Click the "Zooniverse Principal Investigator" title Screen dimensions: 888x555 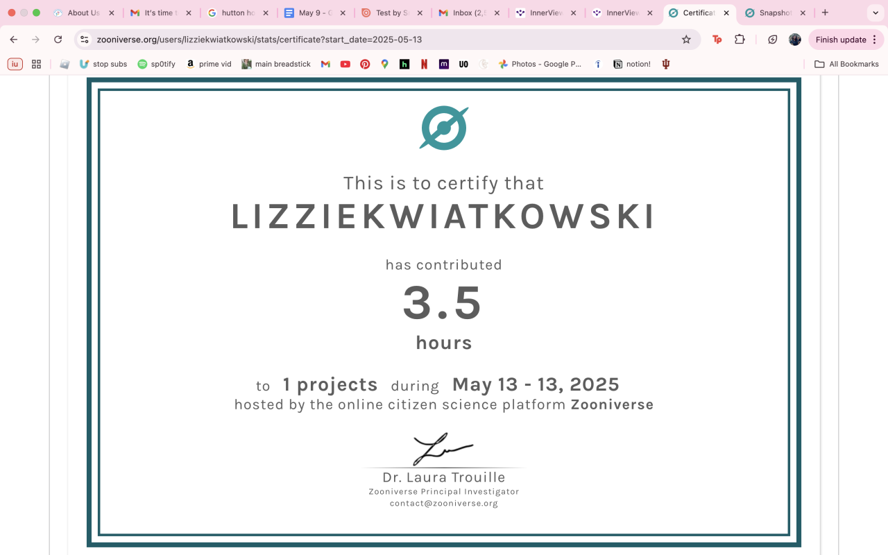click(444, 491)
